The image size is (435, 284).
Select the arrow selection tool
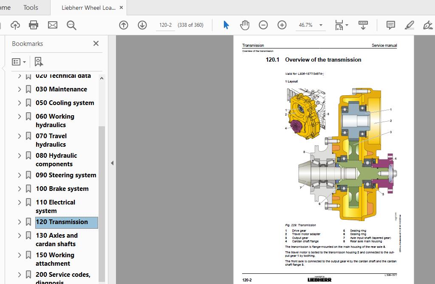(x=226, y=25)
